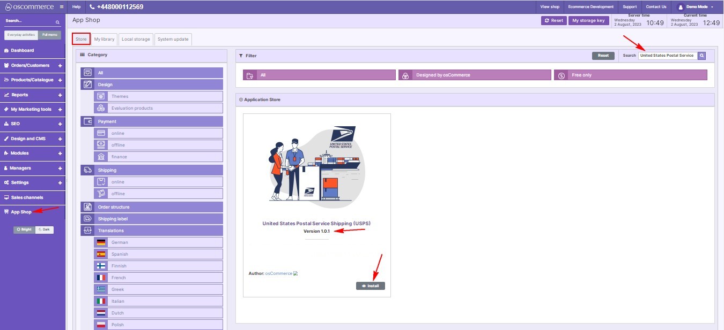Open the Help link in header
The width and height of the screenshot is (724, 330).
pyautogui.click(x=76, y=7)
